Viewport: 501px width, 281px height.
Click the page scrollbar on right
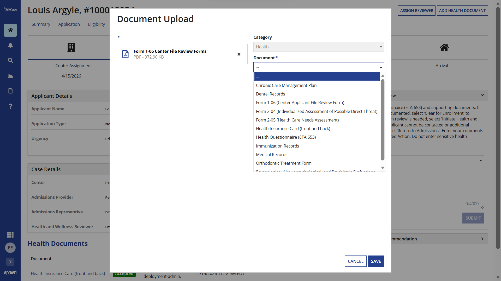tap(498, 127)
